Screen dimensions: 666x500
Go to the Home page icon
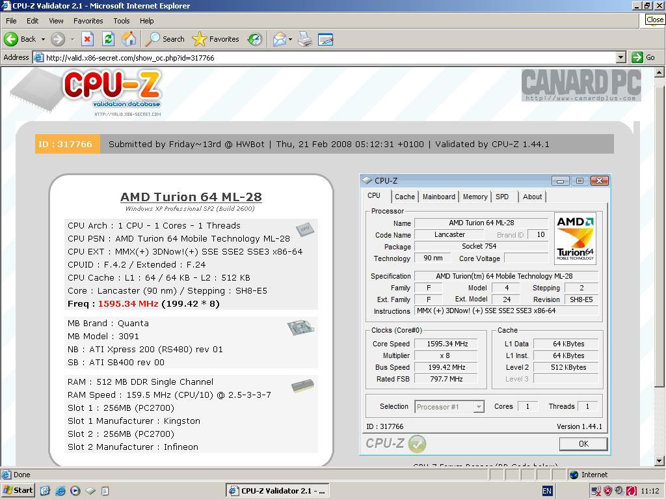(x=129, y=39)
